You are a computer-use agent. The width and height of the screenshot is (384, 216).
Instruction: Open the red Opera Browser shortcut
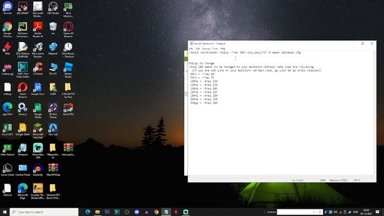[x=23, y=90]
